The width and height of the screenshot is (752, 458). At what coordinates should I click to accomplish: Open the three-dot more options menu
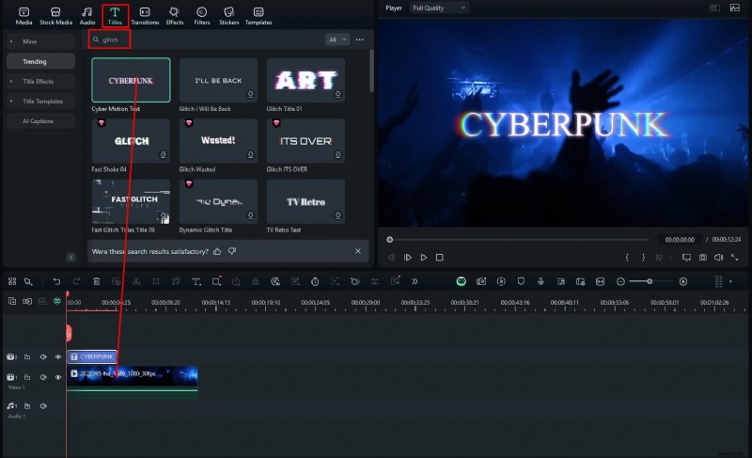(x=360, y=39)
